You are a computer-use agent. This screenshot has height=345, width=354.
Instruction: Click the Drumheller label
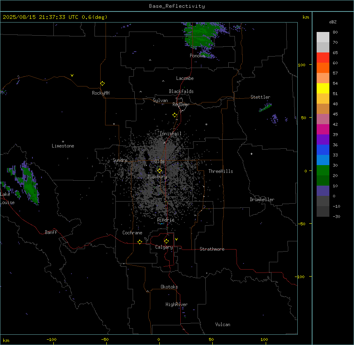tap(262, 200)
